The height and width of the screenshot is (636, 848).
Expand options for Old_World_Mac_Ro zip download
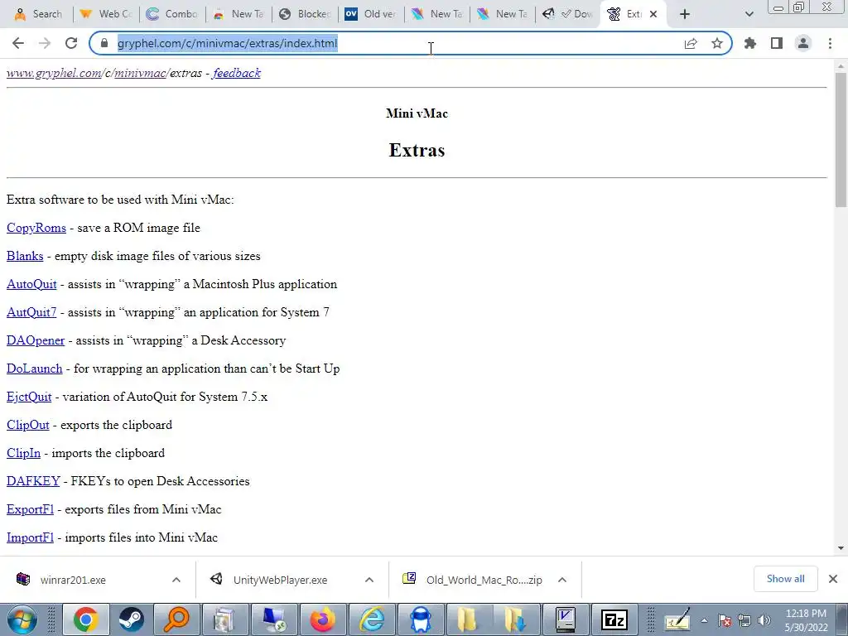pyautogui.click(x=562, y=580)
